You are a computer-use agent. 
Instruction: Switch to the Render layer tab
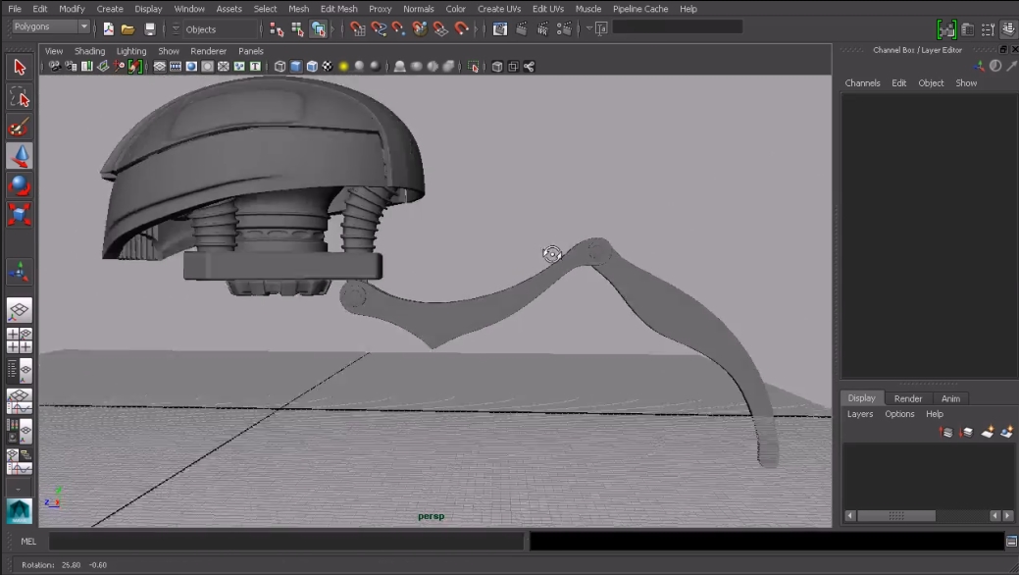(907, 398)
